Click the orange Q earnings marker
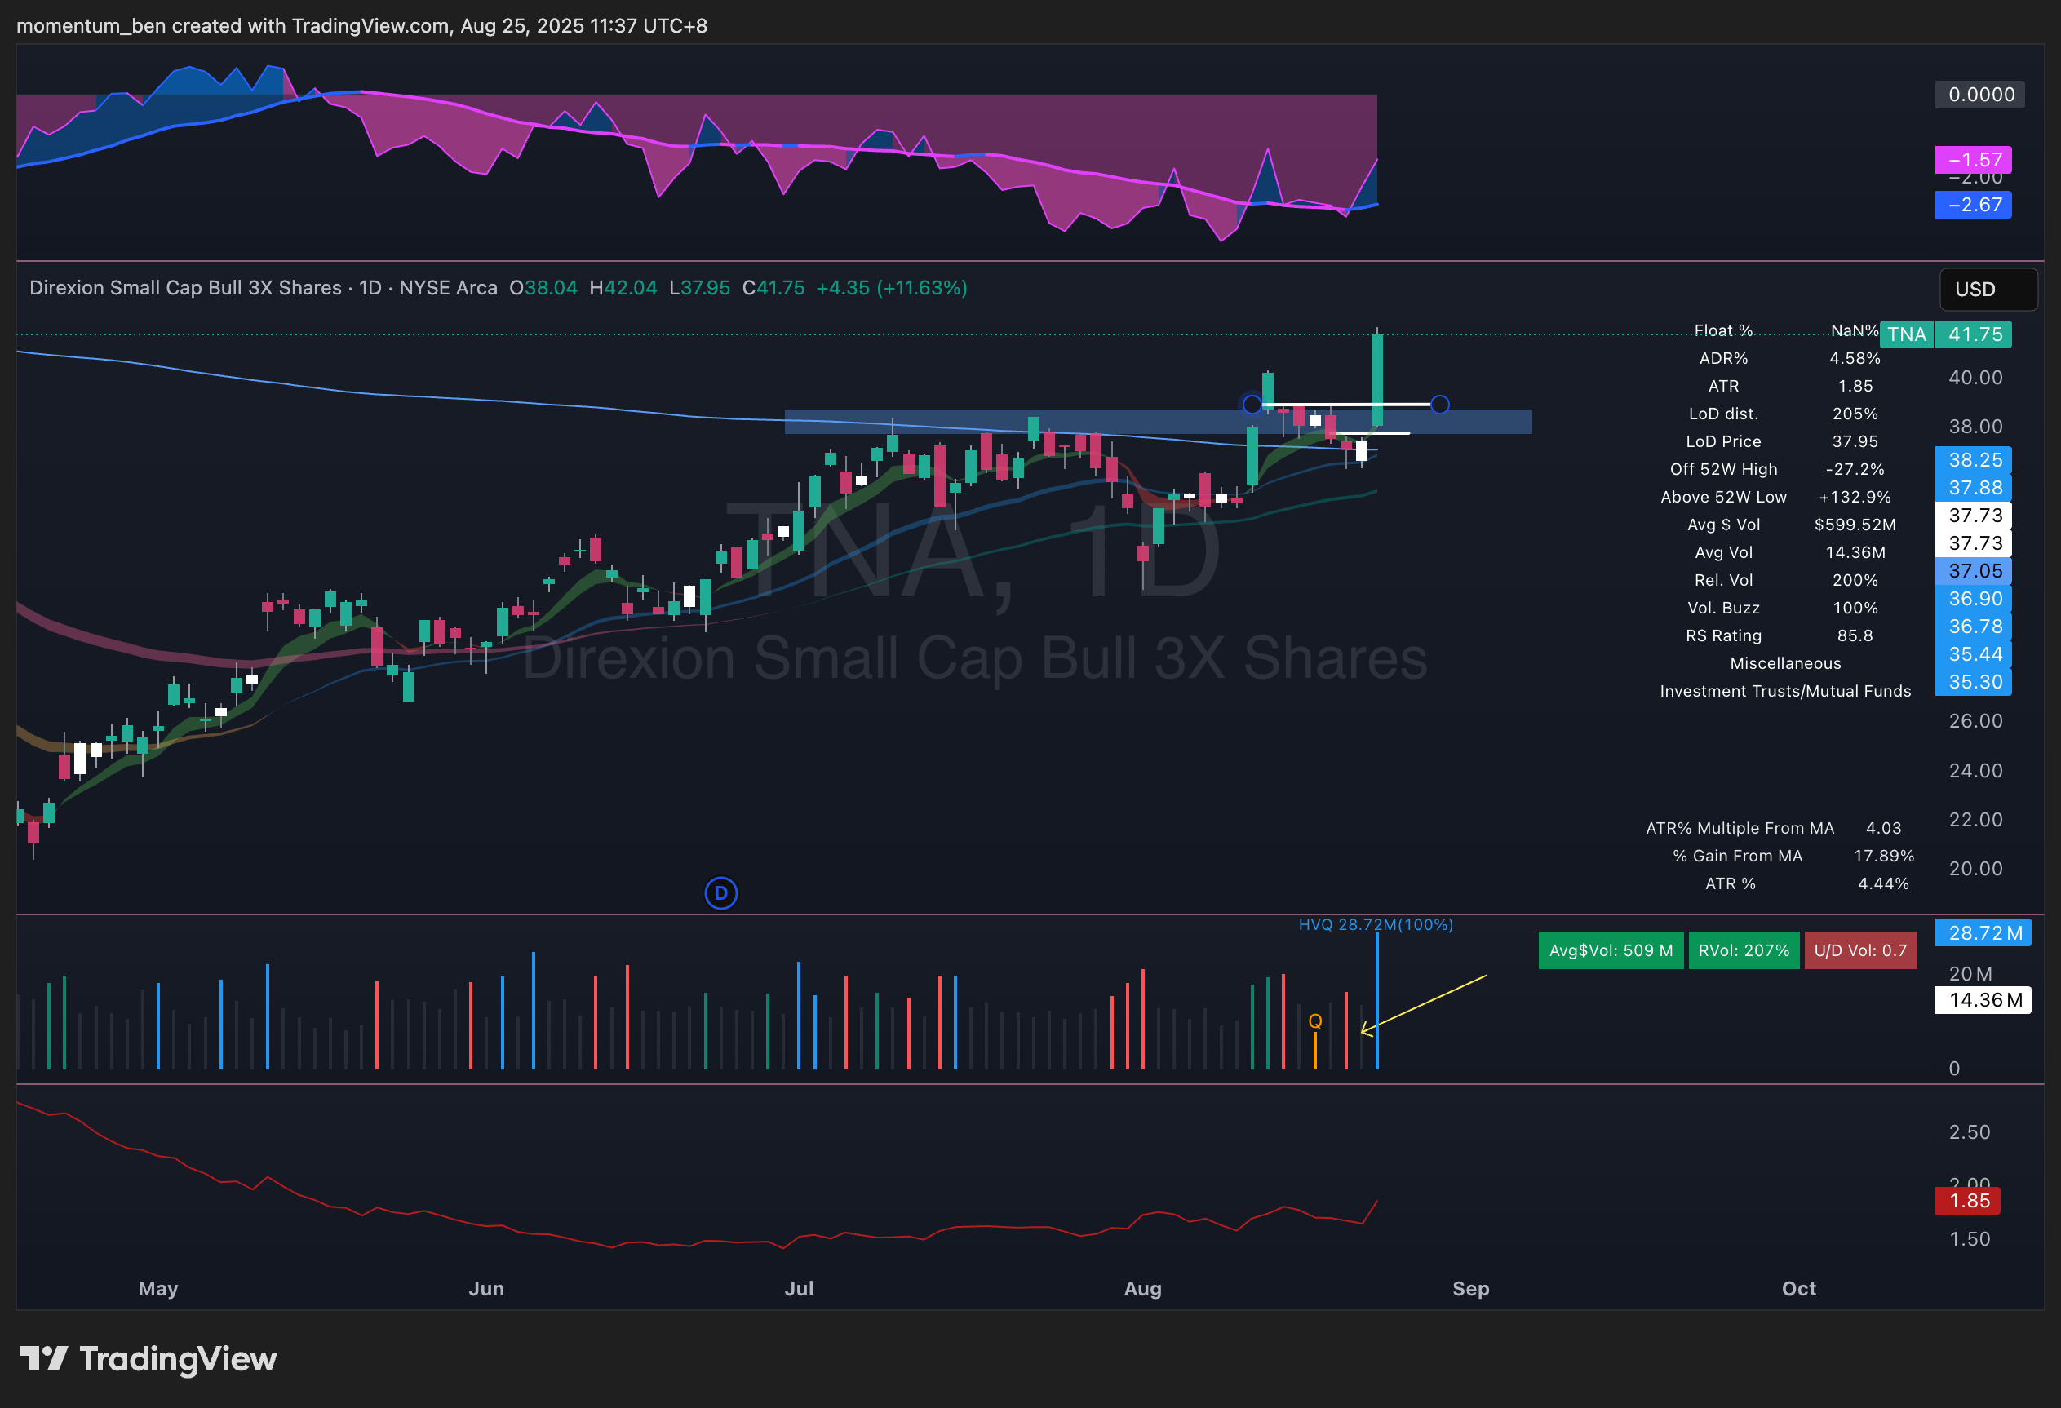 tap(1315, 1021)
